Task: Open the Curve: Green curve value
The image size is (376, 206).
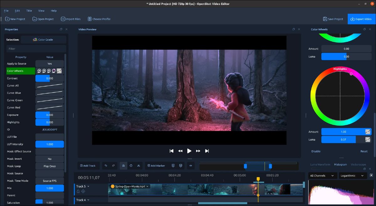Action: (x=50, y=100)
